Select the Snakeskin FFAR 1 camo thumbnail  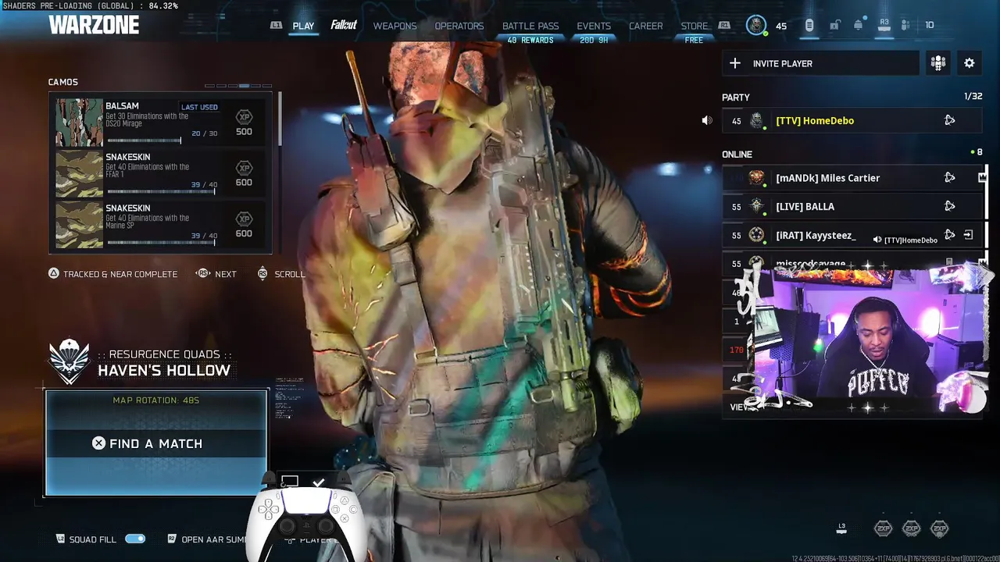[79, 173]
